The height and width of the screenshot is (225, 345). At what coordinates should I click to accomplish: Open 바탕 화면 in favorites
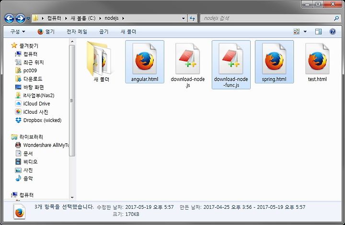point(34,87)
